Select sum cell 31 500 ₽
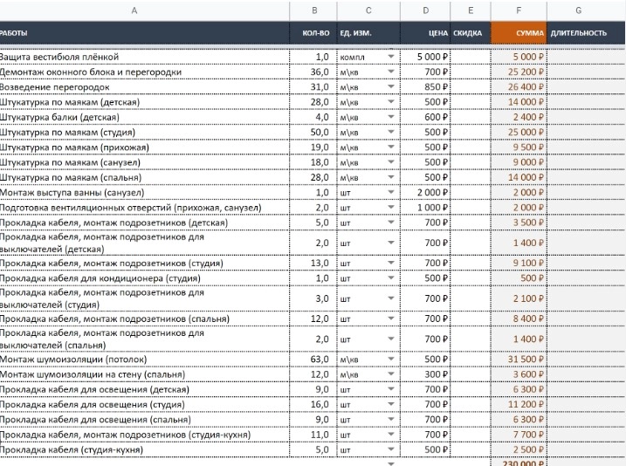Screen dimensions: 626x466 [519, 359]
